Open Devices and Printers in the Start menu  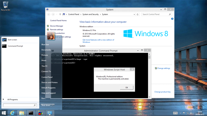[49, 82]
